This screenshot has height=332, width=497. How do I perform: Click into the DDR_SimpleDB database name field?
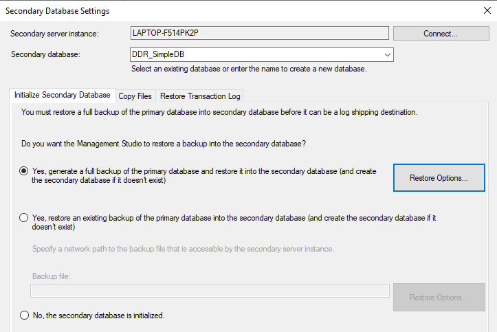pyautogui.click(x=254, y=54)
